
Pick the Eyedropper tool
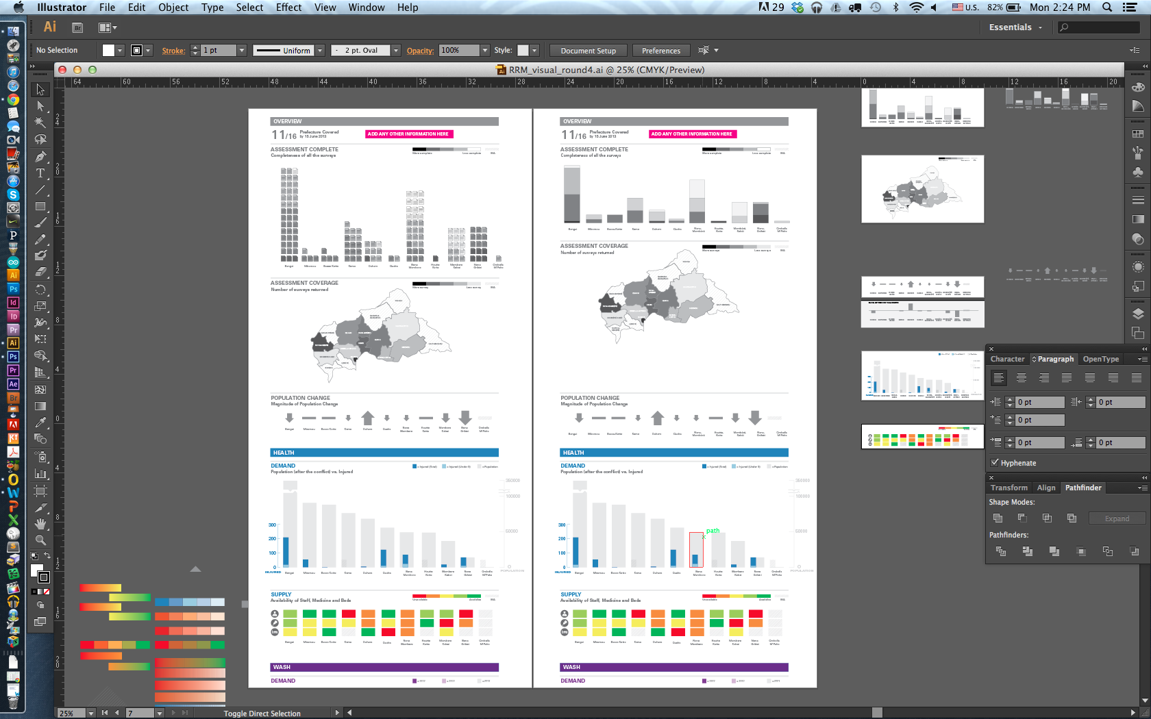click(x=40, y=422)
